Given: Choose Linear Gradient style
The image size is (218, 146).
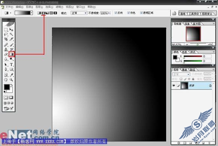Looking at the screenshot, I should point(39,13).
